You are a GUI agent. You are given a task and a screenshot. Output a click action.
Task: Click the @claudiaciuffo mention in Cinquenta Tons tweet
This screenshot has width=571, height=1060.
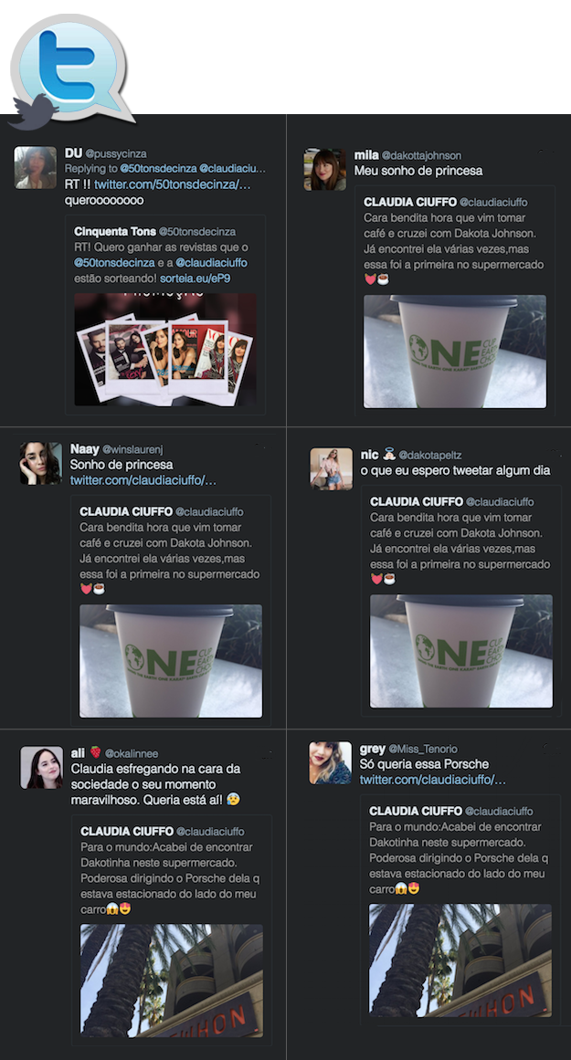211,262
